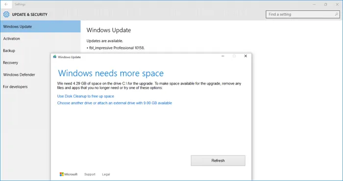Minimize the Windows Update dialog

[x=223, y=56]
